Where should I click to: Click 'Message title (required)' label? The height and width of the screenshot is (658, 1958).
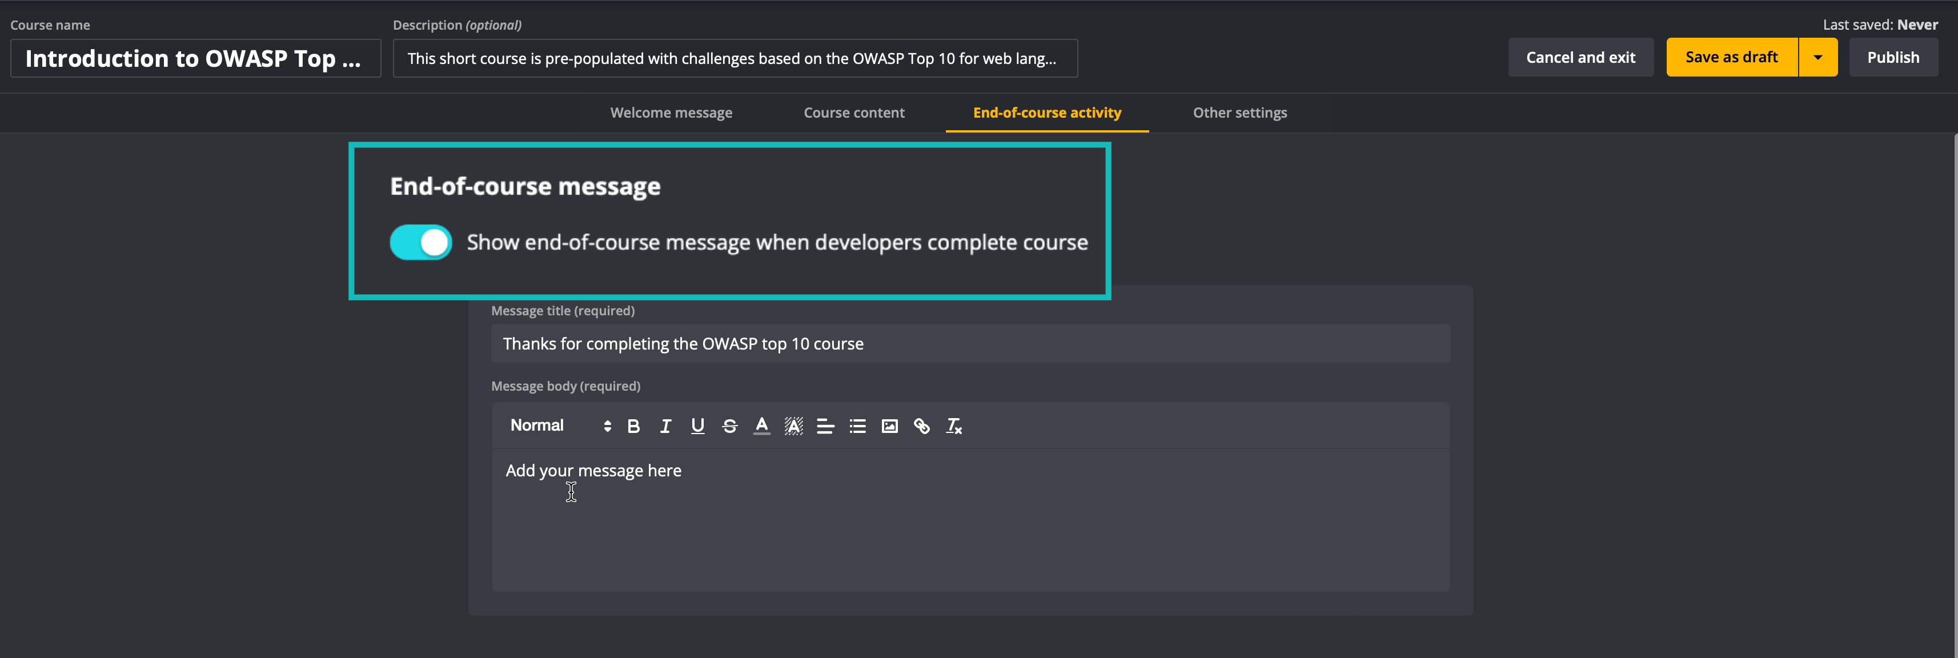[563, 311]
